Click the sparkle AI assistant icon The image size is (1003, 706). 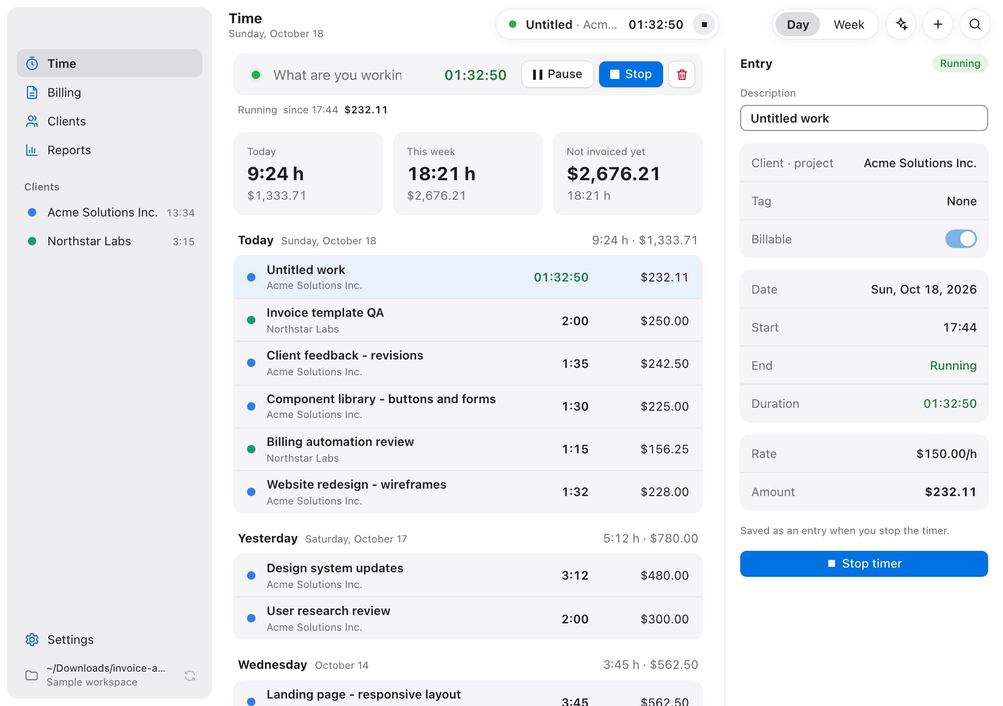coord(901,24)
